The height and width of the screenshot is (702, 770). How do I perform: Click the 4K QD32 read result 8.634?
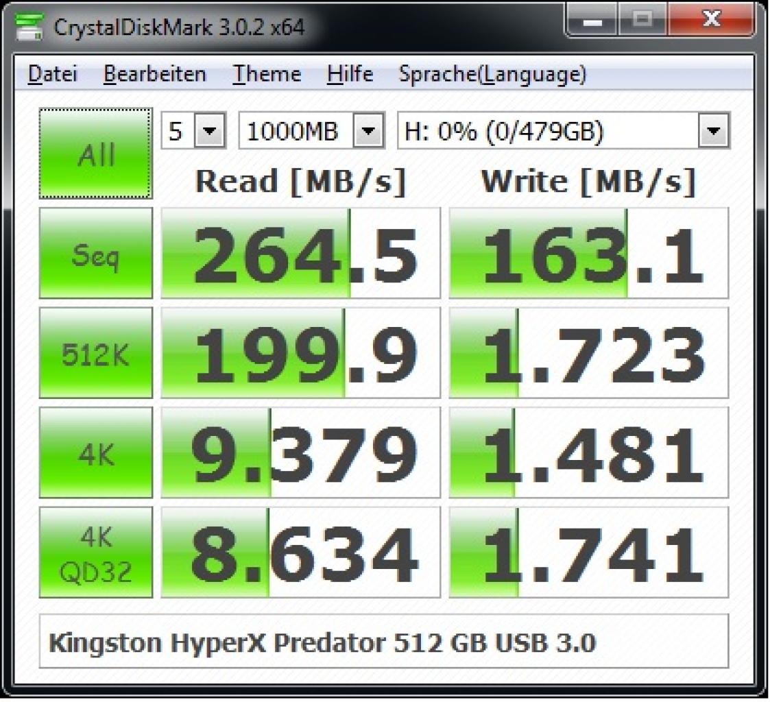click(301, 553)
